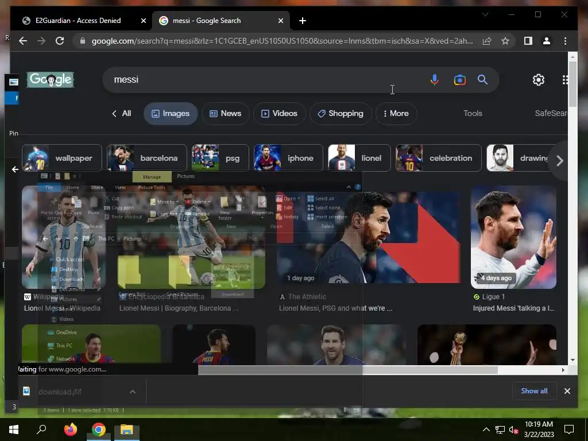Open the Google apps grid

pos(565,79)
